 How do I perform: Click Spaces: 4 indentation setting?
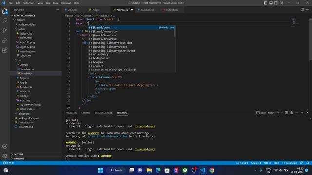tap(256, 163)
